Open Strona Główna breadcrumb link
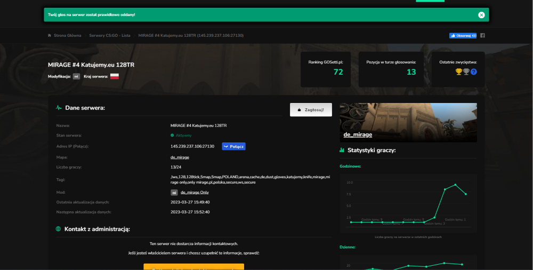This screenshot has height=270, width=533. pos(67,35)
